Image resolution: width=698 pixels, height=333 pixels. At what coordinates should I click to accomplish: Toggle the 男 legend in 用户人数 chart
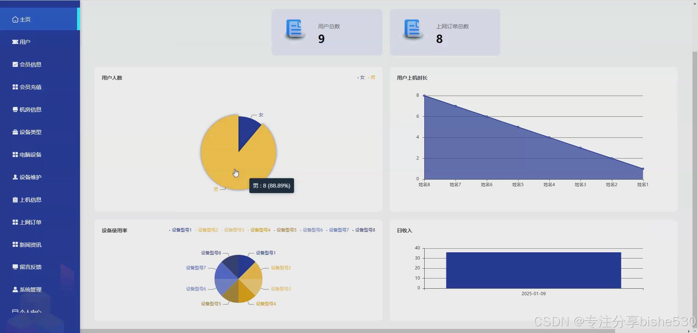tap(372, 77)
